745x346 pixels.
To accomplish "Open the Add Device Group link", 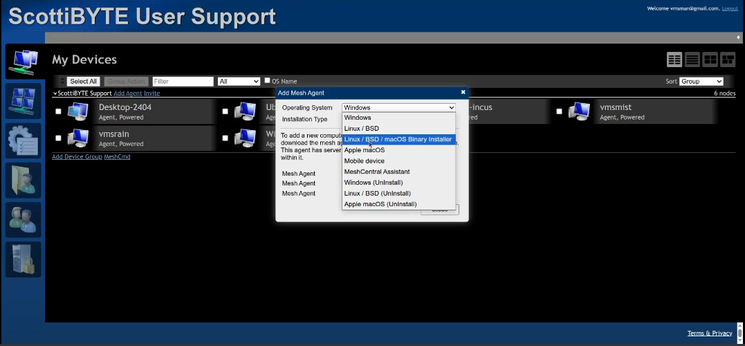I will tap(77, 157).
